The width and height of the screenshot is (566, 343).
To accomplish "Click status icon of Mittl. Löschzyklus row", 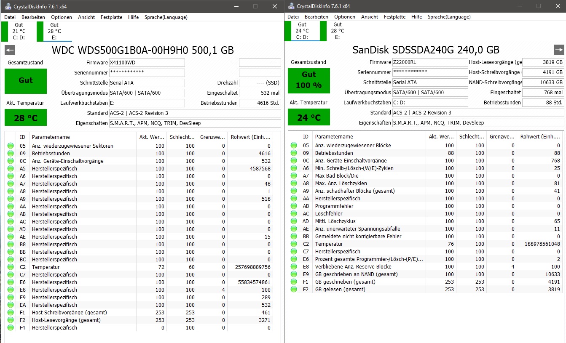I will pos(294,221).
